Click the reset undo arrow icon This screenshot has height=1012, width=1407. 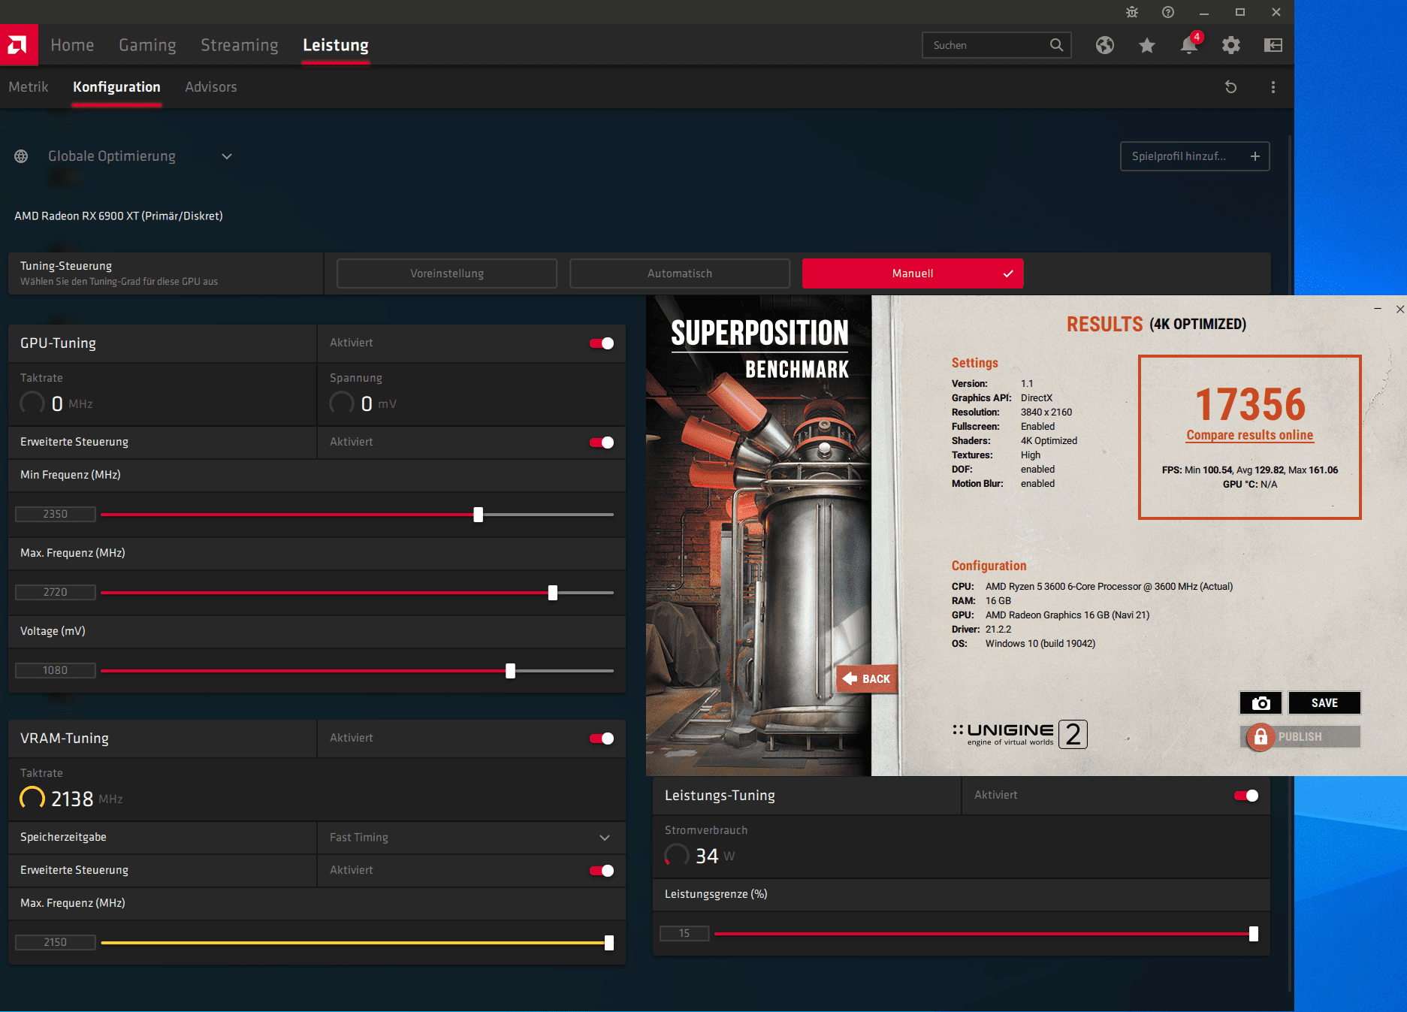1230,87
